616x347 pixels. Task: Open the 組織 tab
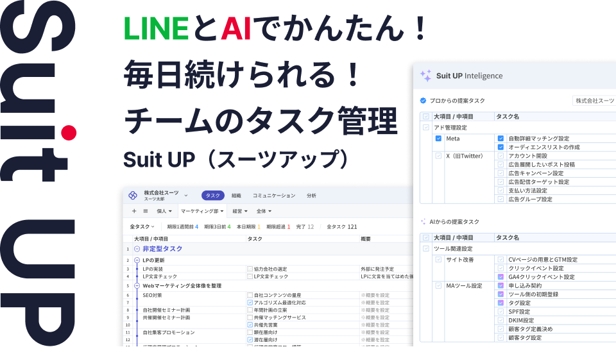236,196
